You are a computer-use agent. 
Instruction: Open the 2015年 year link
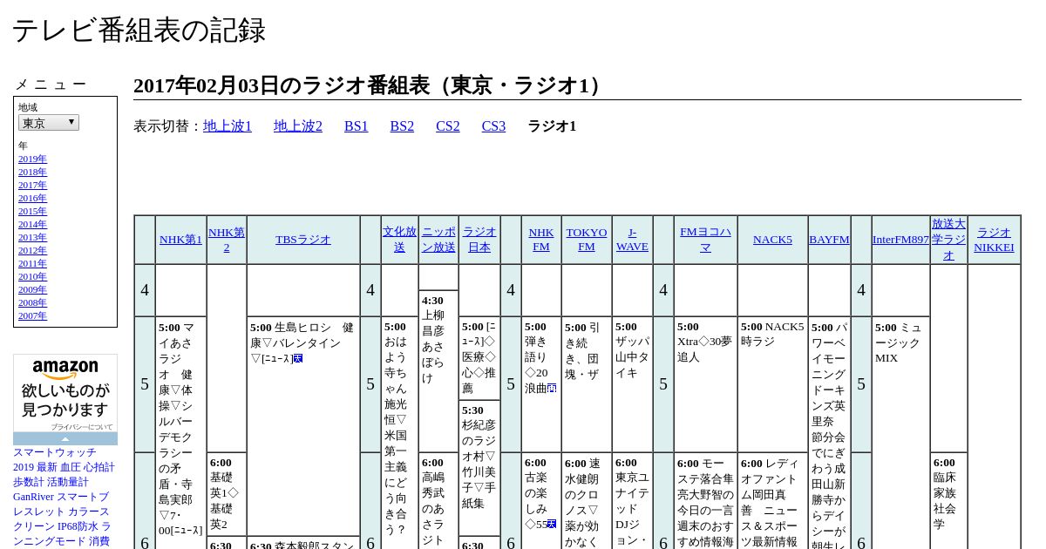coord(32,211)
